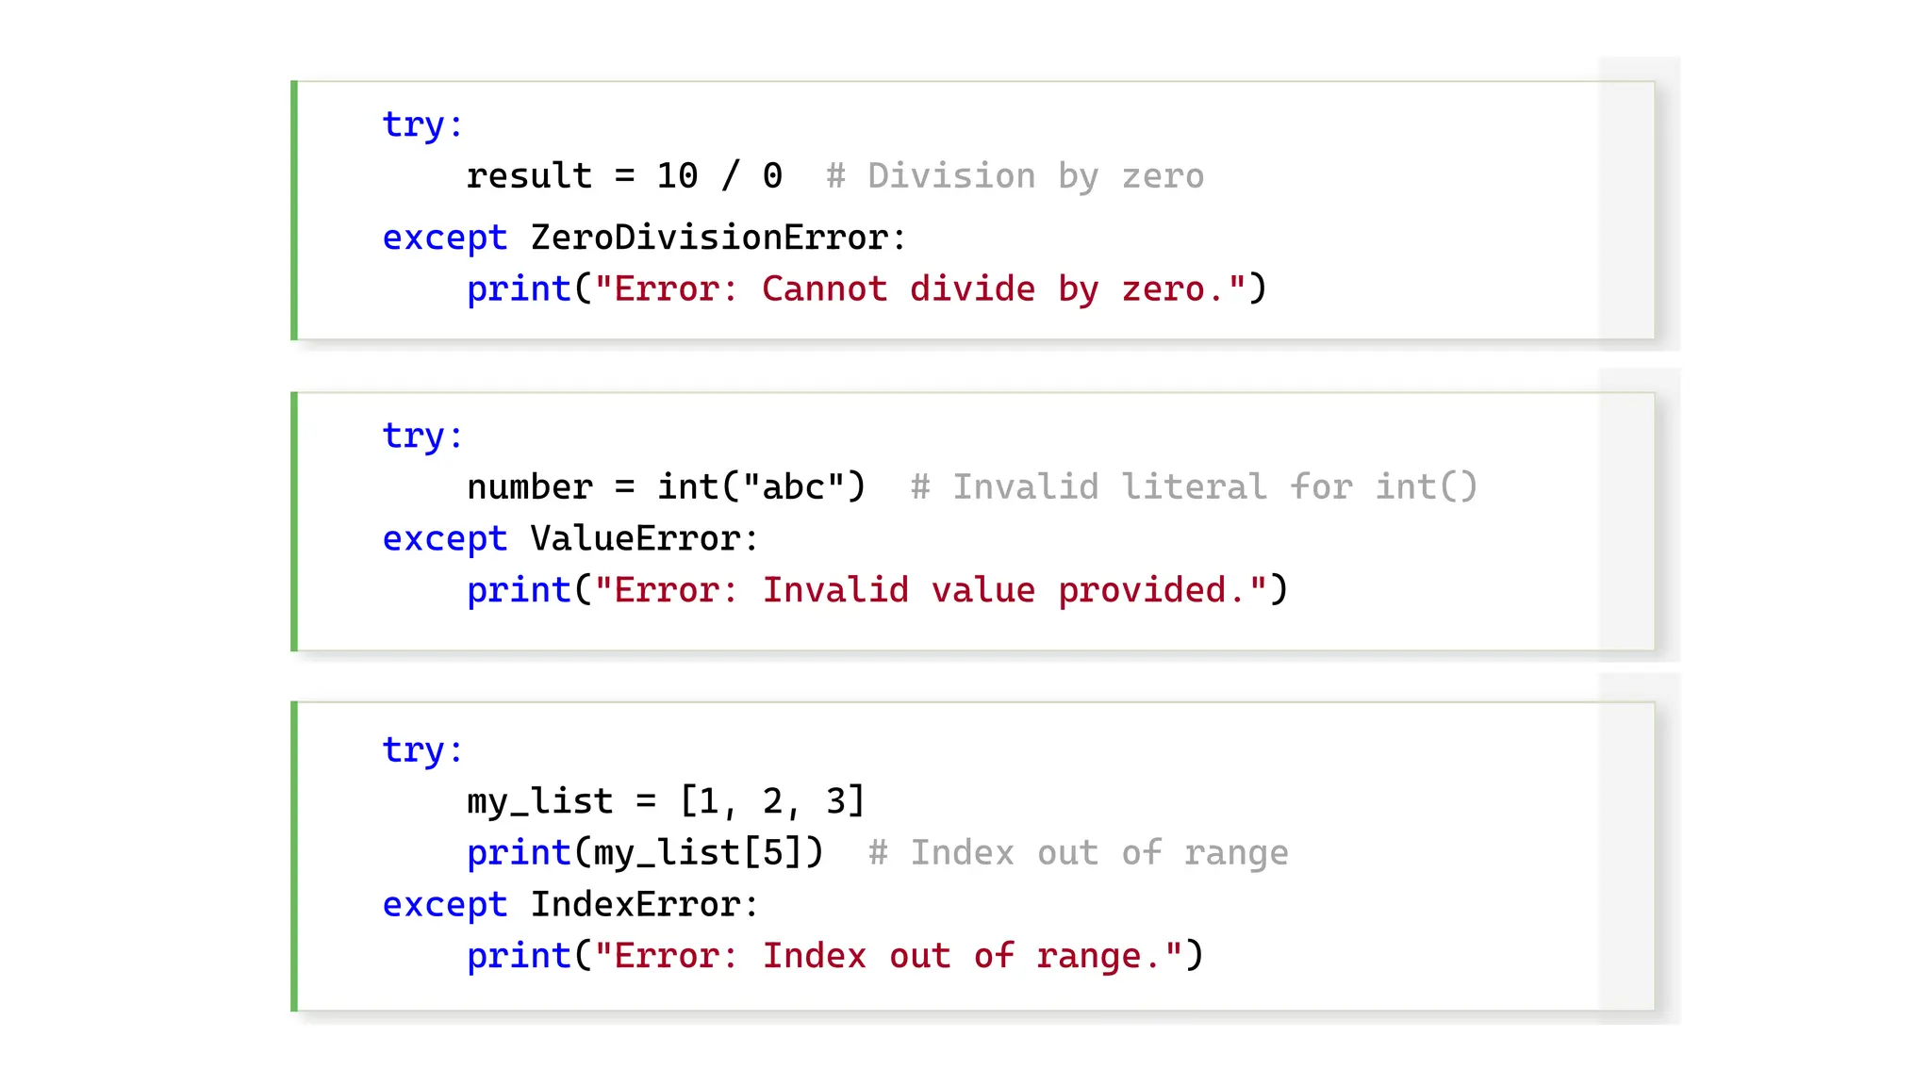Screen dimensions: 1931x1086
Task: Click the ValueError exception name
Action: pos(636,538)
